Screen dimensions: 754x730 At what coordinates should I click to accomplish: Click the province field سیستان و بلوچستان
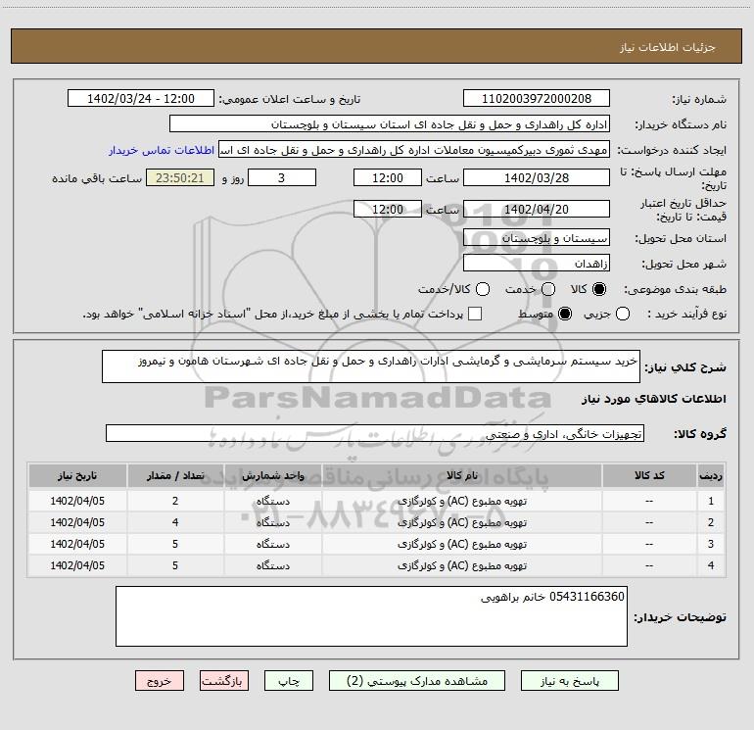pyautogui.click(x=537, y=238)
